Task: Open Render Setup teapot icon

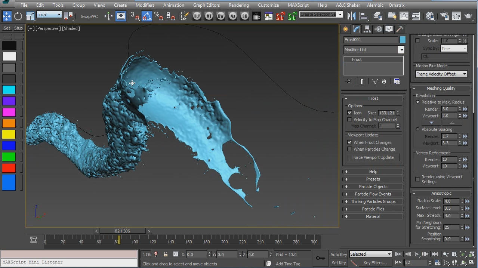Action: [x=444, y=16]
